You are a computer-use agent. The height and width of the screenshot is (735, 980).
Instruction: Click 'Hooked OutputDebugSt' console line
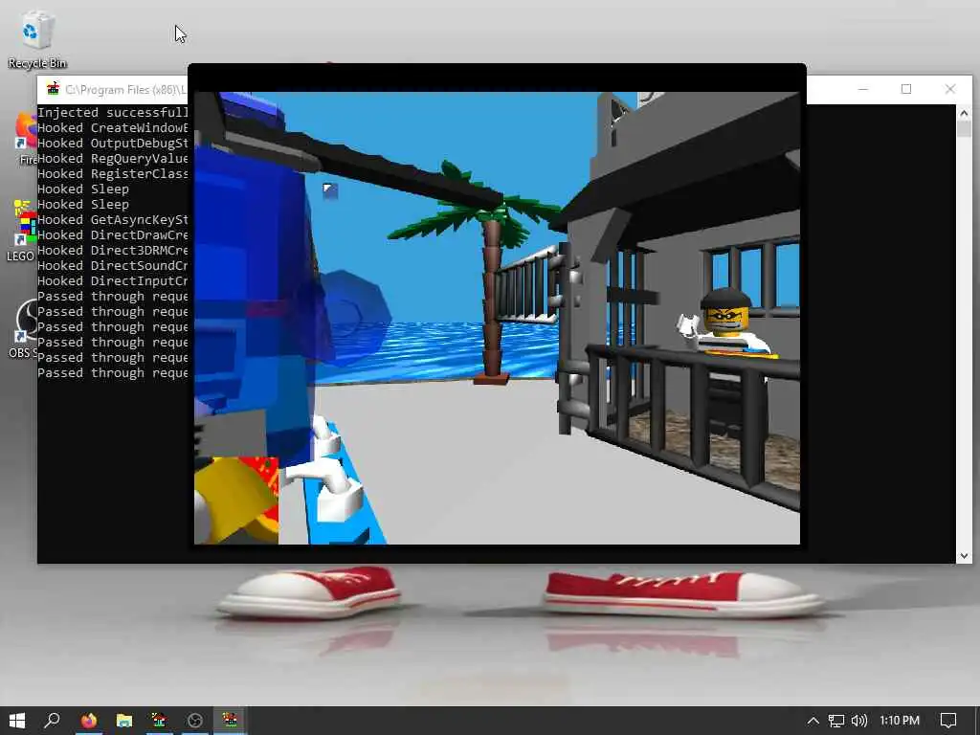click(x=113, y=144)
